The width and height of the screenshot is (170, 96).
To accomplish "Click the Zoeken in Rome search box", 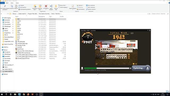I will click(160, 14).
